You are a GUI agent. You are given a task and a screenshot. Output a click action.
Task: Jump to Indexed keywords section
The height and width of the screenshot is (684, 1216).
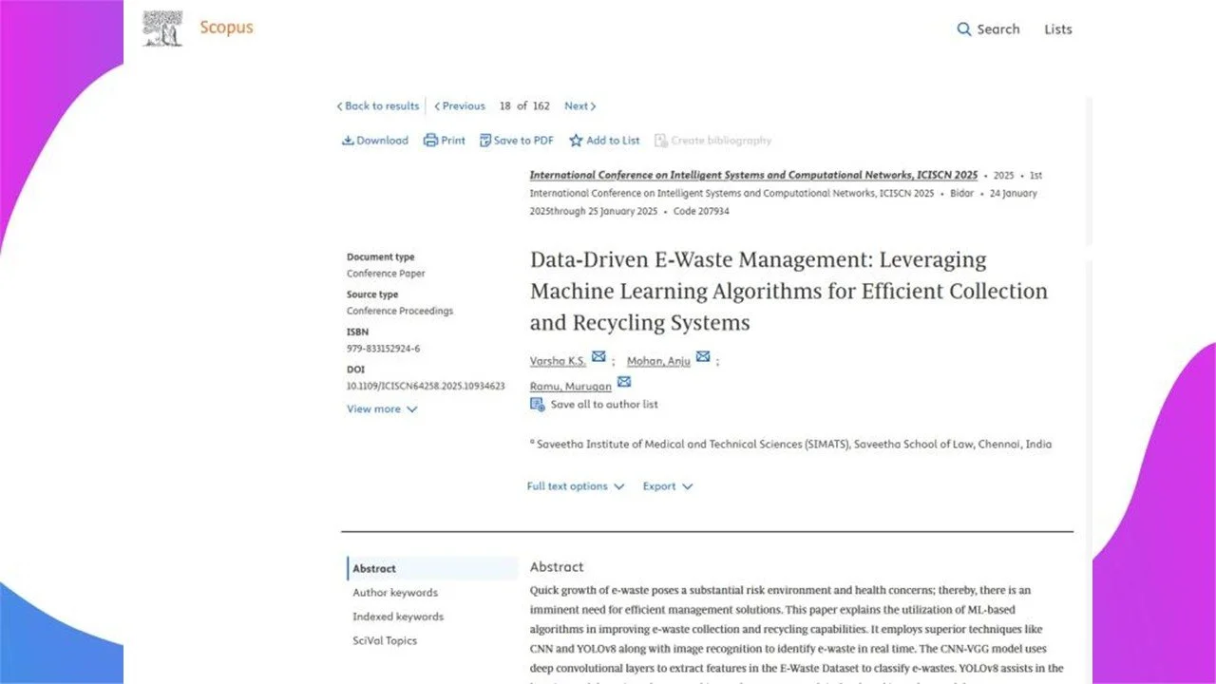pos(398,617)
